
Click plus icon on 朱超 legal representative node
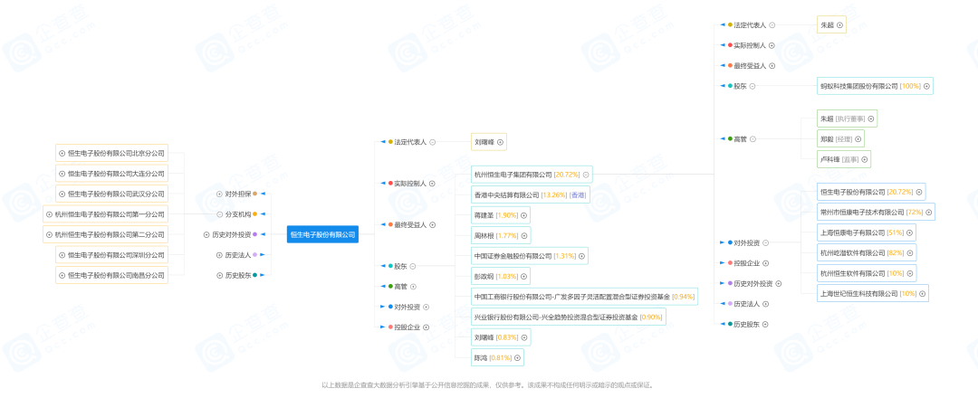[839, 25]
